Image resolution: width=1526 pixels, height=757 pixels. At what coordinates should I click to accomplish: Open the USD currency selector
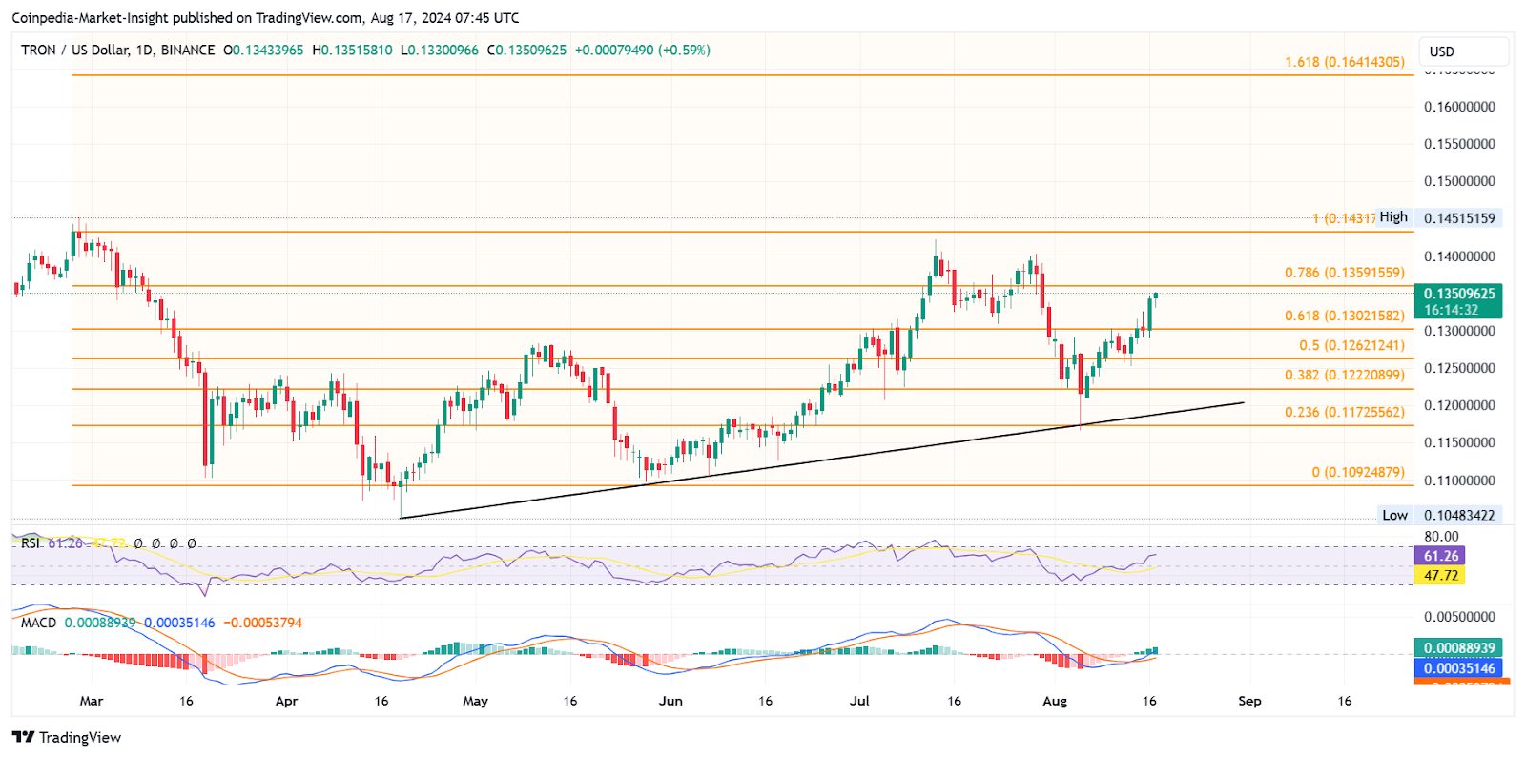coord(1464,51)
